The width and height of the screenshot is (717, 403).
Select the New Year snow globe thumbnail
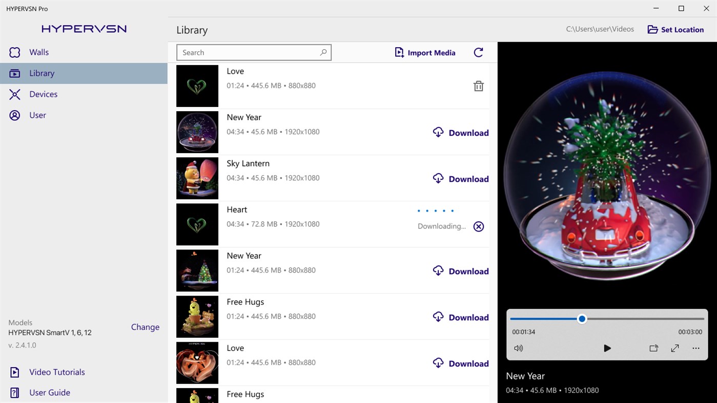coord(197,132)
